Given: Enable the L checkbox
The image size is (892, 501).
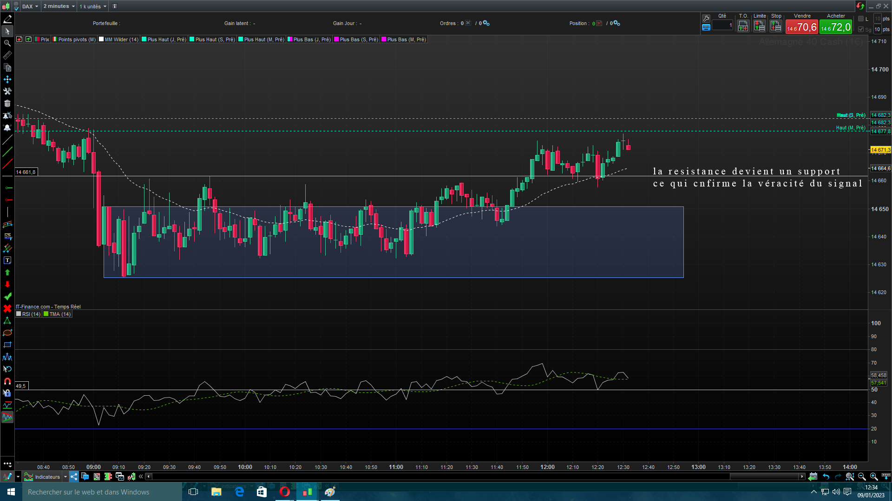Looking at the screenshot, I should [861, 19].
